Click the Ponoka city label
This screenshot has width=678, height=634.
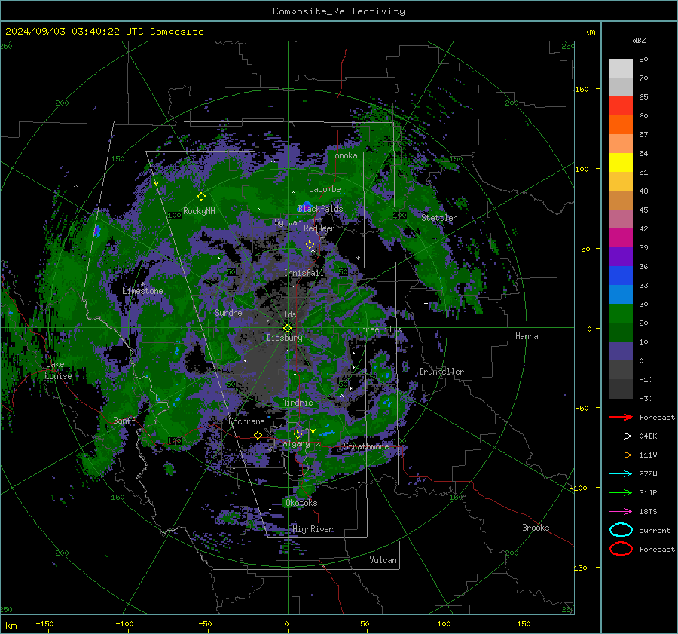344,155
